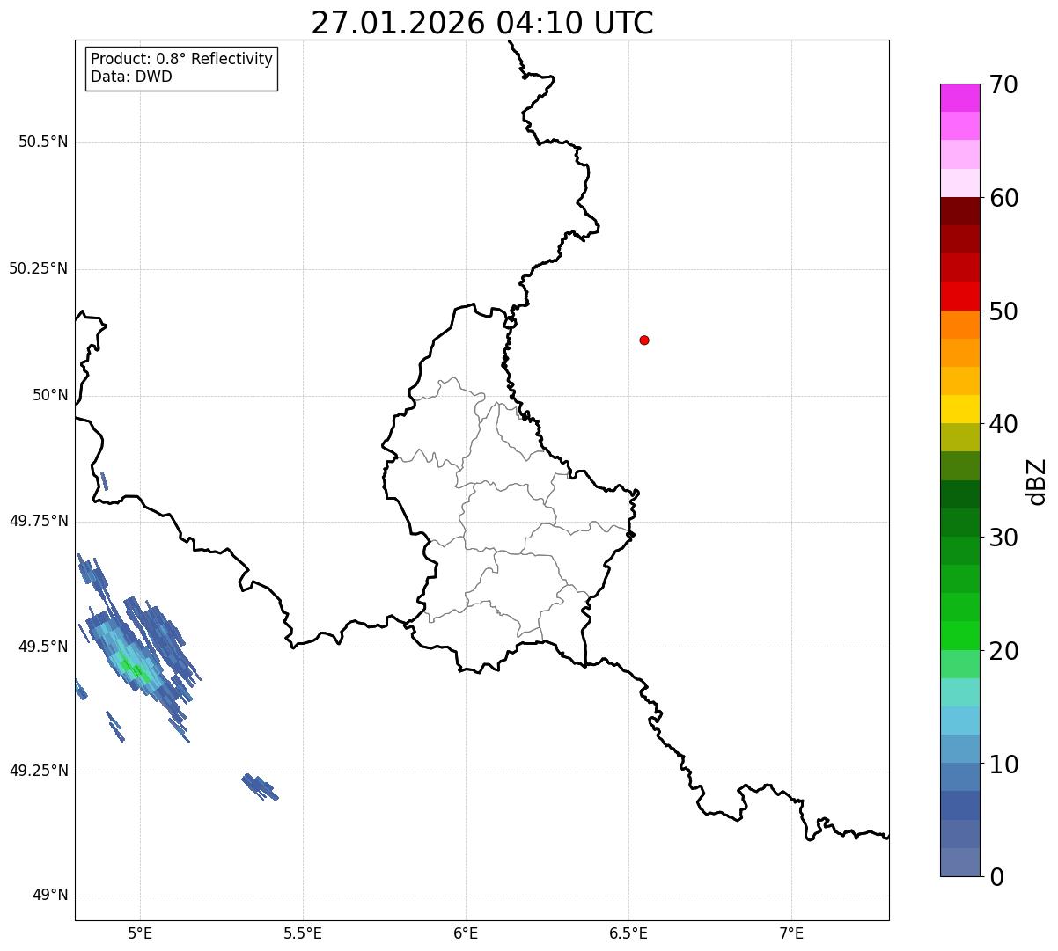
Task: Click the 50.25°N latitude label
Action: click(39, 268)
